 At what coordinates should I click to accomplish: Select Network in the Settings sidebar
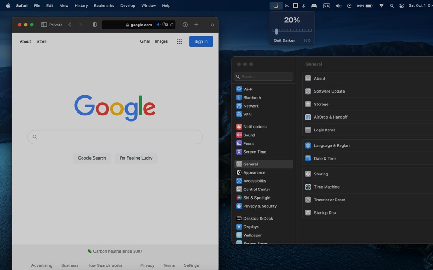tap(263, 106)
